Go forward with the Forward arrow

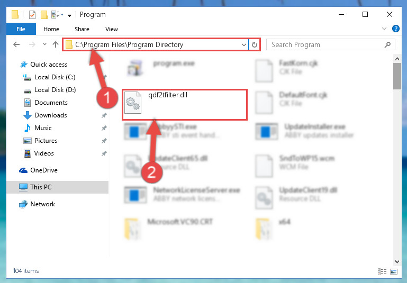[32, 44]
